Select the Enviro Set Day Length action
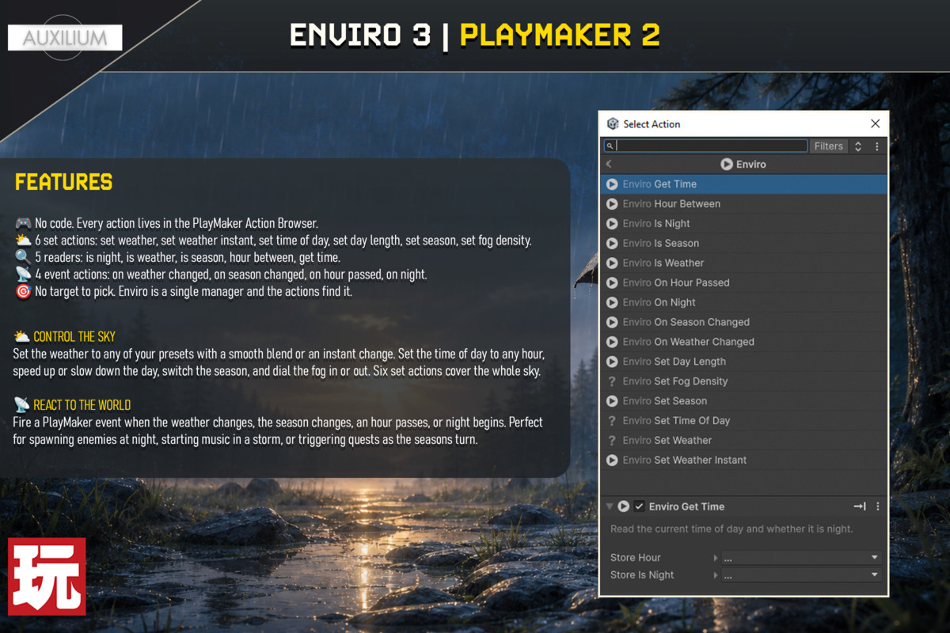Viewport: 950px width, 633px height. click(x=744, y=362)
